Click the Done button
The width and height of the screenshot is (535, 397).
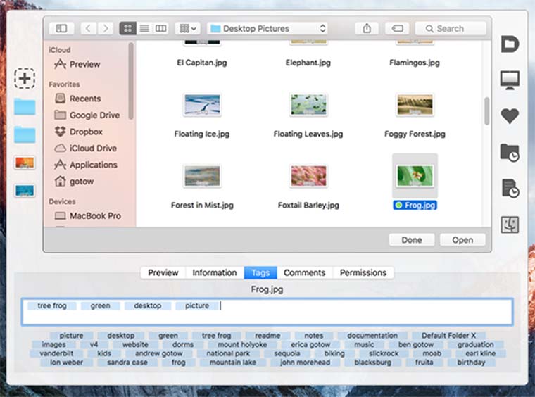[x=412, y=240]
